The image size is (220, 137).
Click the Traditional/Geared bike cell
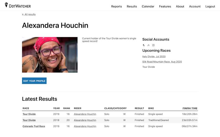[x=159, y=120]
